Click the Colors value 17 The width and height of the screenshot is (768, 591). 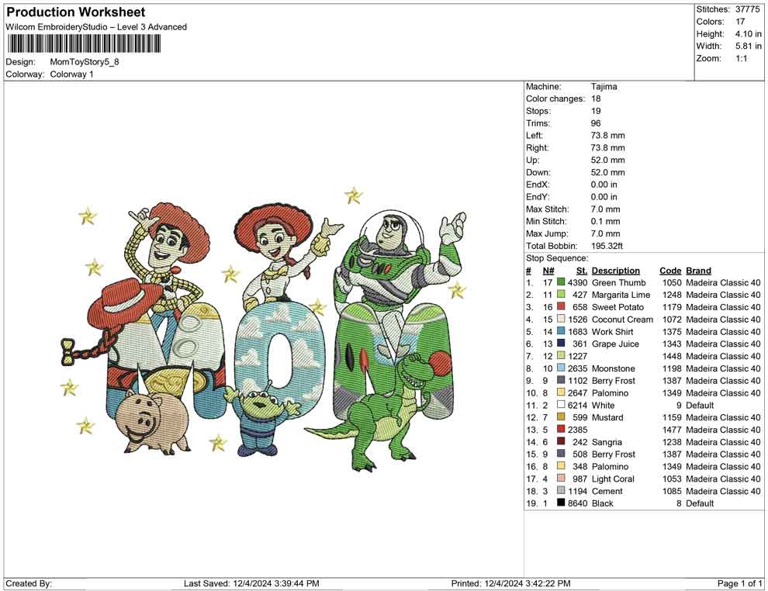coord(740,22)
